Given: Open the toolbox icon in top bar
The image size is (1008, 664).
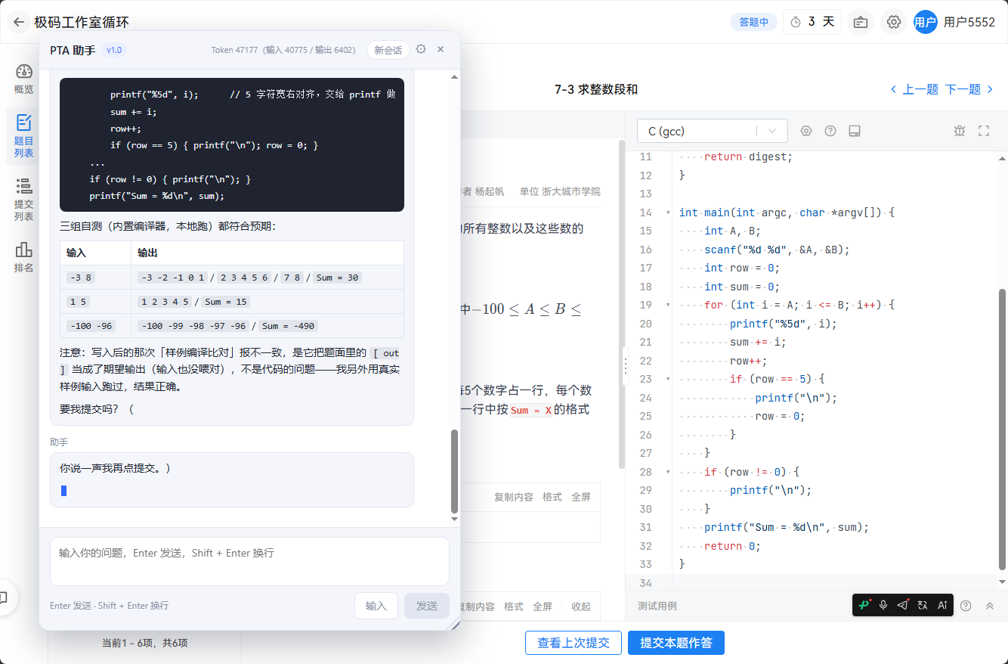Looking at the screenshot, I should [861, 22].
